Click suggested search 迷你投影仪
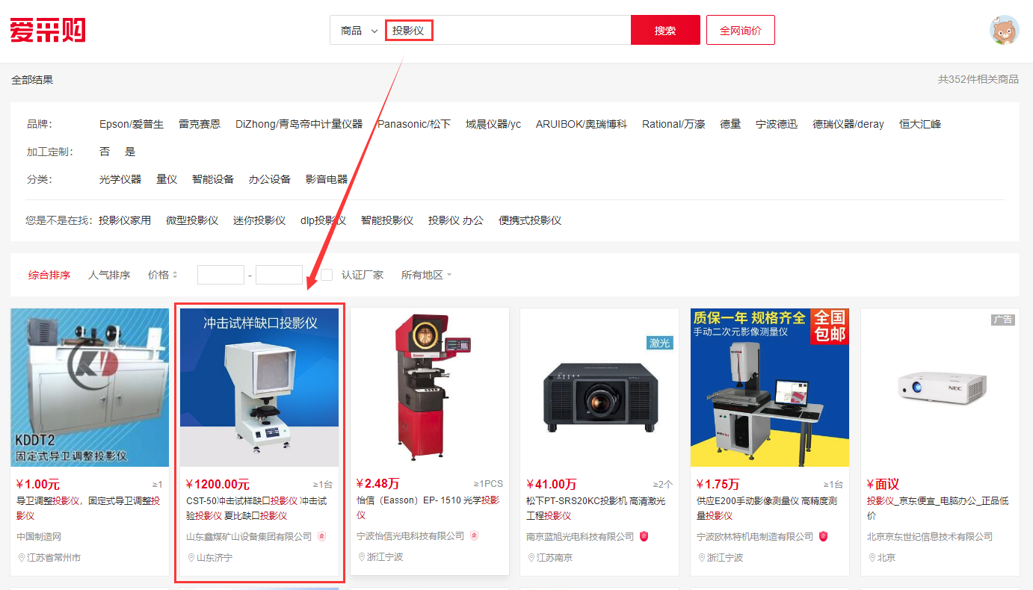The image size is (1033, 590). pos(259,220)
